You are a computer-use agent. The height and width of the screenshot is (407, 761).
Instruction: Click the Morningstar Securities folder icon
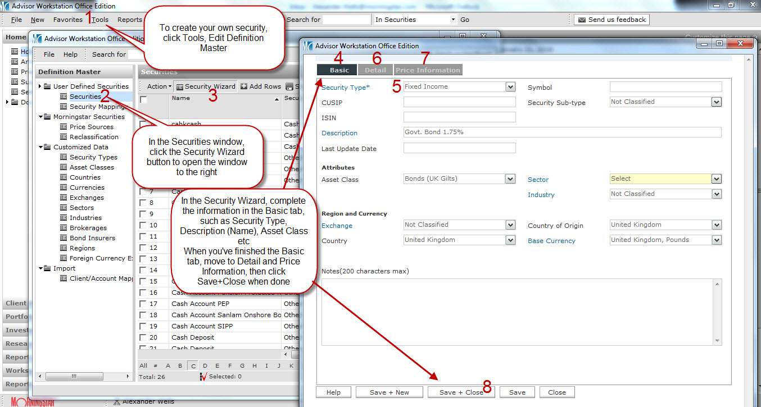[47, 117]
